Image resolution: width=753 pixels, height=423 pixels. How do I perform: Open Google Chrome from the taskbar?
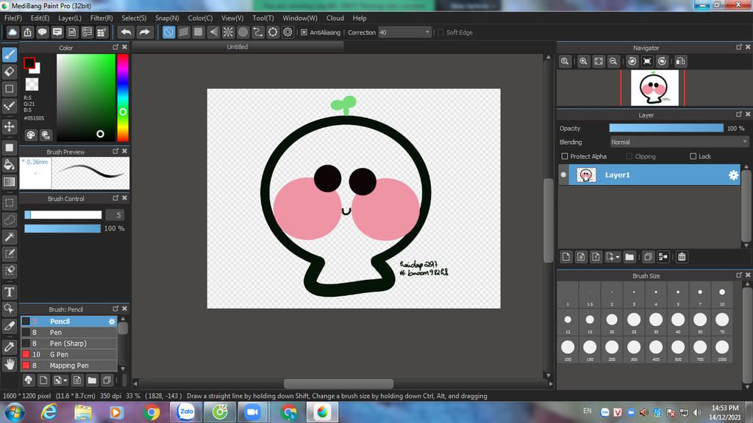tap(151, 412)
